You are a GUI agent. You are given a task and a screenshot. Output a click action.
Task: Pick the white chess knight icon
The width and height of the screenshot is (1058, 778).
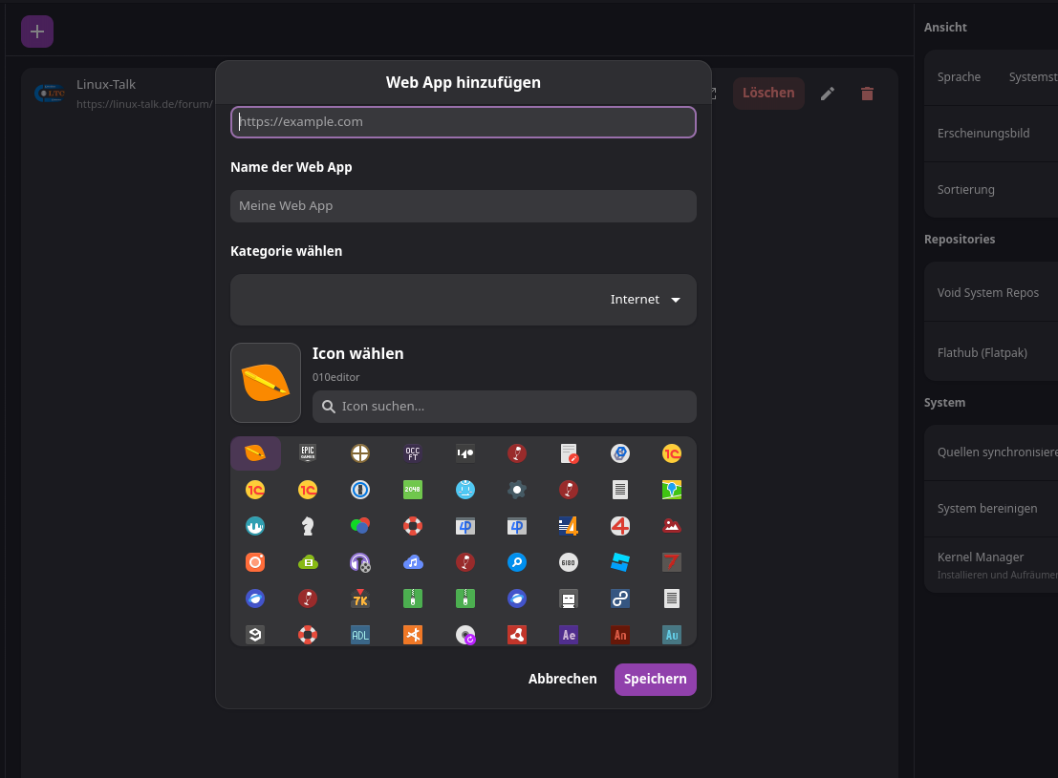pos(308,526)
